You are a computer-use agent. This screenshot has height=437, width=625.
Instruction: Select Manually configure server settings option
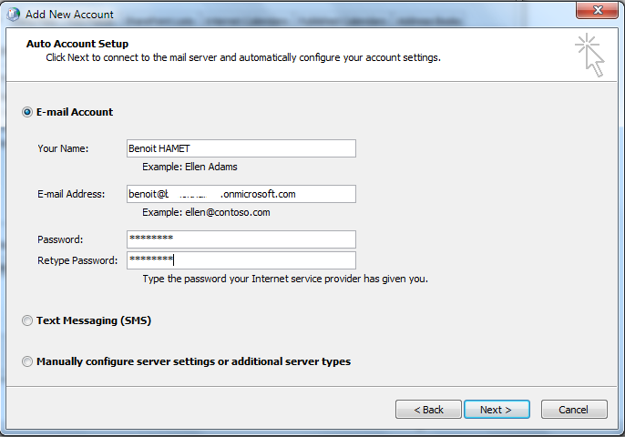point(27,361)
